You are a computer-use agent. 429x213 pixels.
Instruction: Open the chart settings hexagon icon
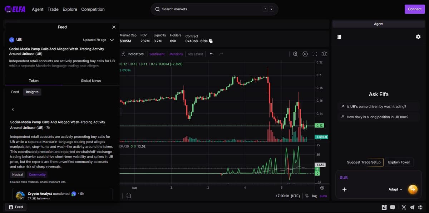click(305, 54)
